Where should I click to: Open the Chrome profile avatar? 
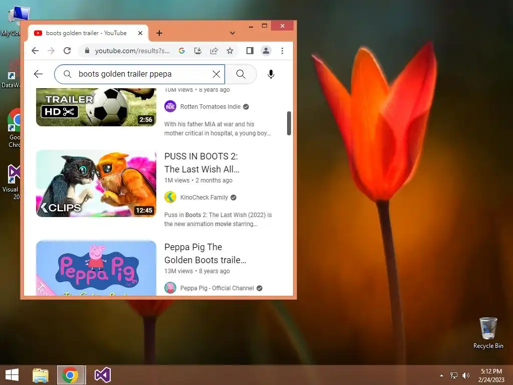click(266, 51)
